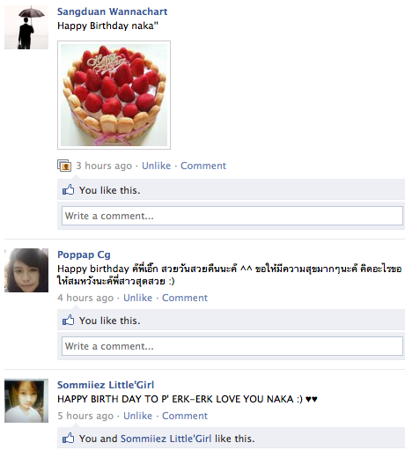Focus comment box under Poppap Cg's post
The image size is (405, 450).
pos(232,346)
